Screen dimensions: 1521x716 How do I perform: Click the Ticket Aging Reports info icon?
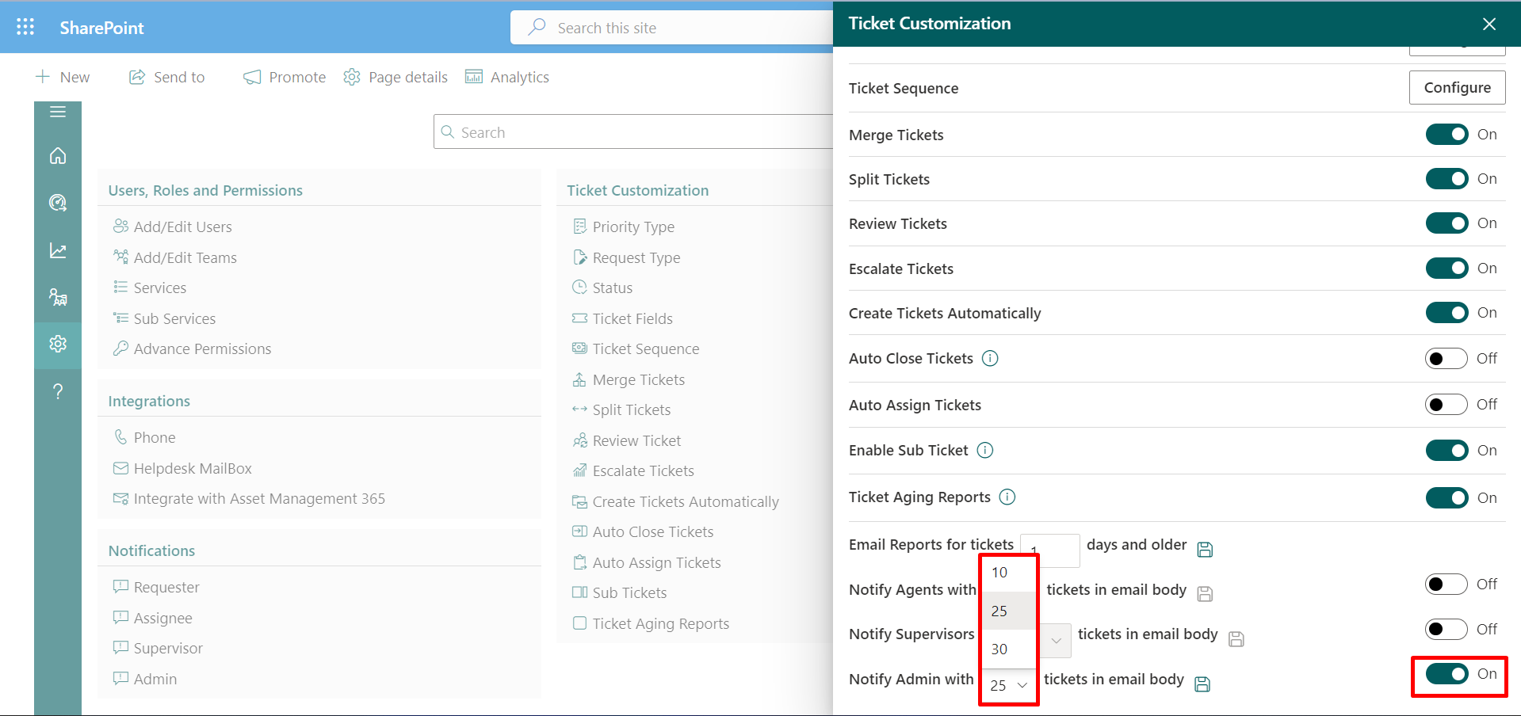click(x=1007, y=497)
